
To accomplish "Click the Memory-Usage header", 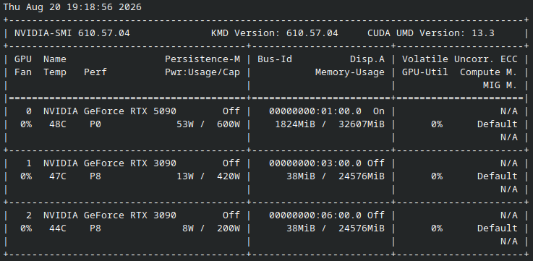I will pos(350,72).
